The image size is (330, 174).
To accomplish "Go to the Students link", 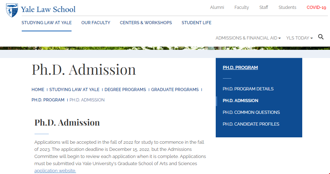I will coord(287,7).
